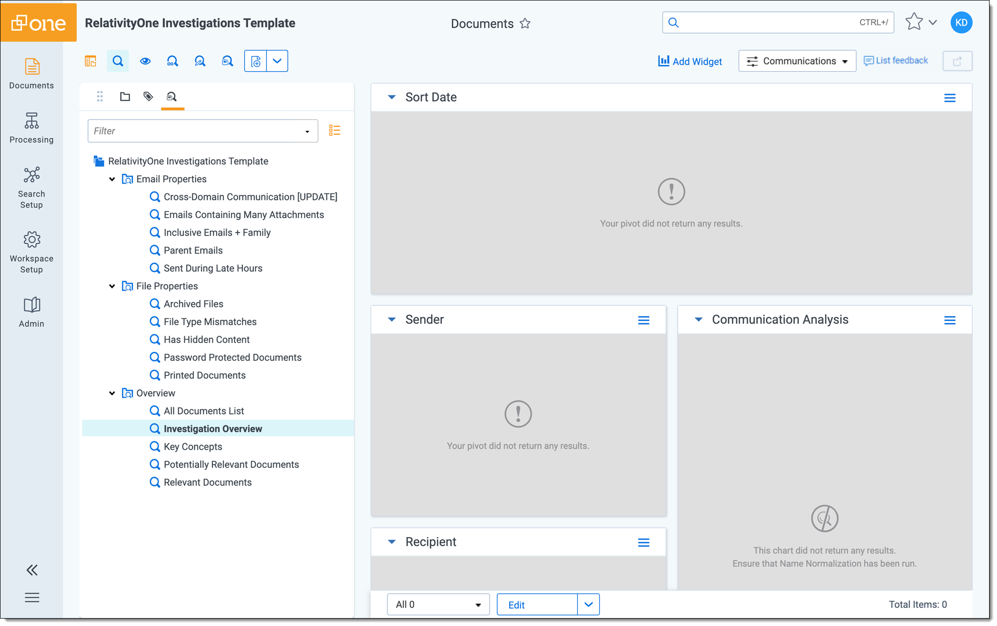Open Communication Analysis widget menu
The image size is (997, 626).
(950, 320)
